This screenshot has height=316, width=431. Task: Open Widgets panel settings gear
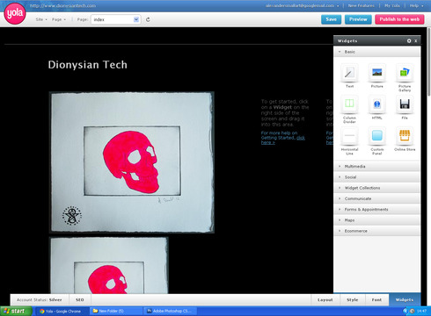[409, 41]
